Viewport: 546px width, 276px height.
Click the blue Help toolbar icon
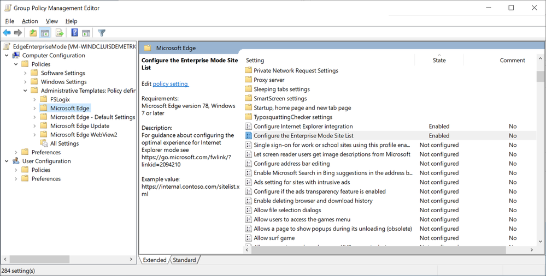click(74, 33)
